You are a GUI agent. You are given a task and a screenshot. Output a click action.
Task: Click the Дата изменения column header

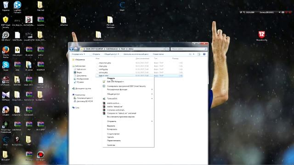(x=142, y=59)
